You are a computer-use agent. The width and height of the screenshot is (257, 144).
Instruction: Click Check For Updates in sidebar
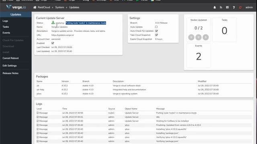click(x=13, y=40)
